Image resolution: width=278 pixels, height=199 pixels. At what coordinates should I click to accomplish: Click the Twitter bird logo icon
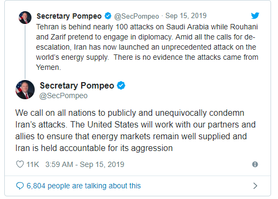(x=255, y=15)
